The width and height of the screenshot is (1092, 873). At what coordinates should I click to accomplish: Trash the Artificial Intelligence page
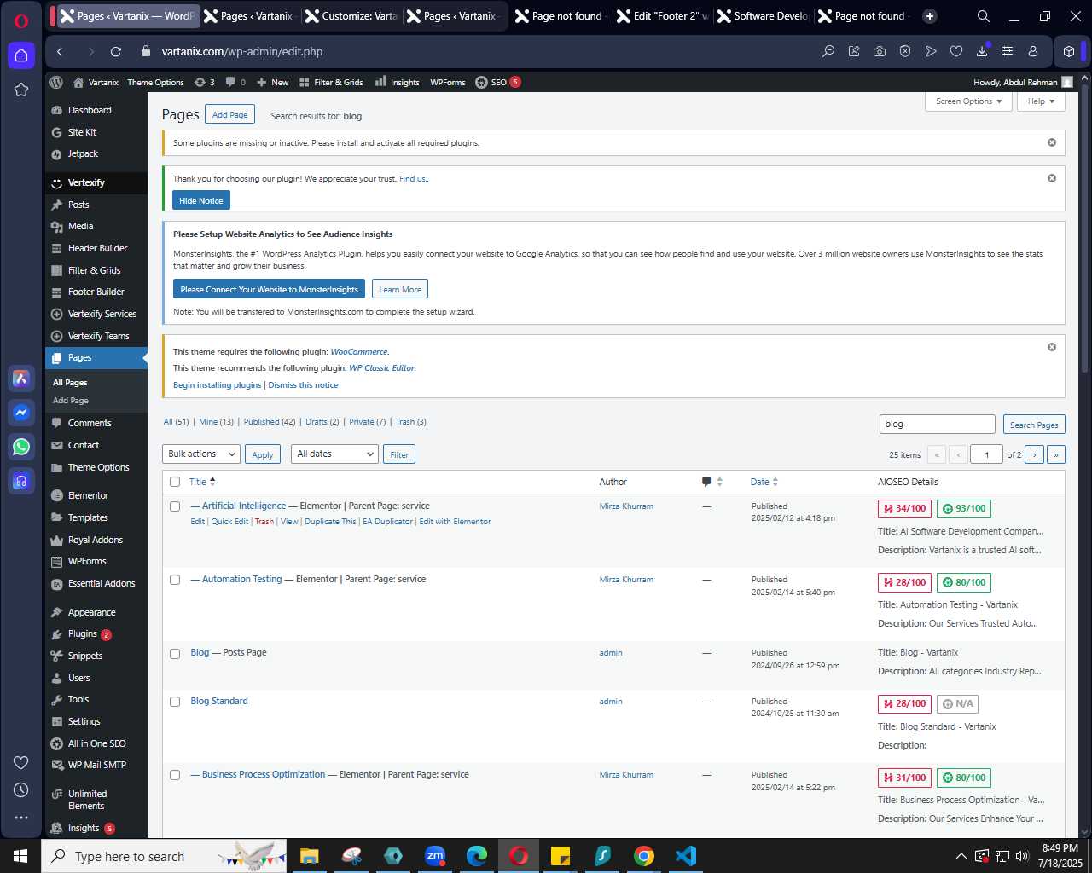[x=264, y=522]
